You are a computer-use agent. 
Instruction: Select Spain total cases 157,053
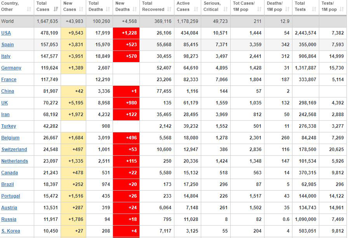(x=49, y=45)
